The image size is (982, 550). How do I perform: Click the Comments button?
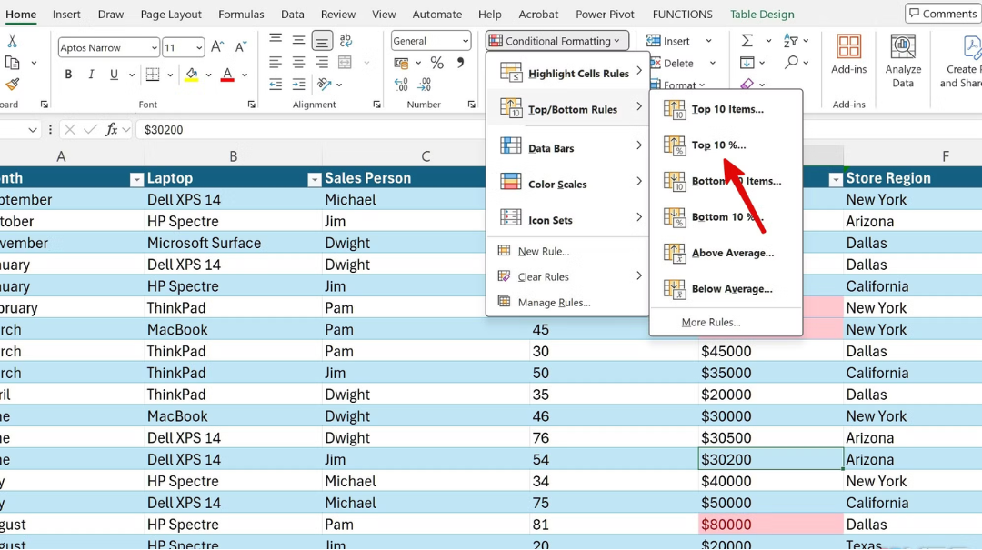click(942, 14)
